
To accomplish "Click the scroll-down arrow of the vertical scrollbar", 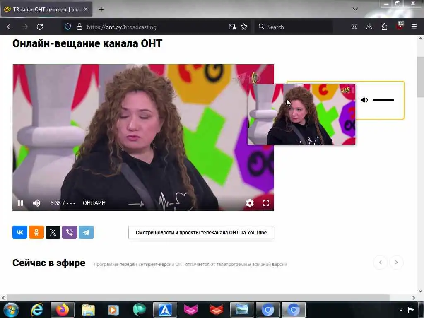I will tap(420, 291).
